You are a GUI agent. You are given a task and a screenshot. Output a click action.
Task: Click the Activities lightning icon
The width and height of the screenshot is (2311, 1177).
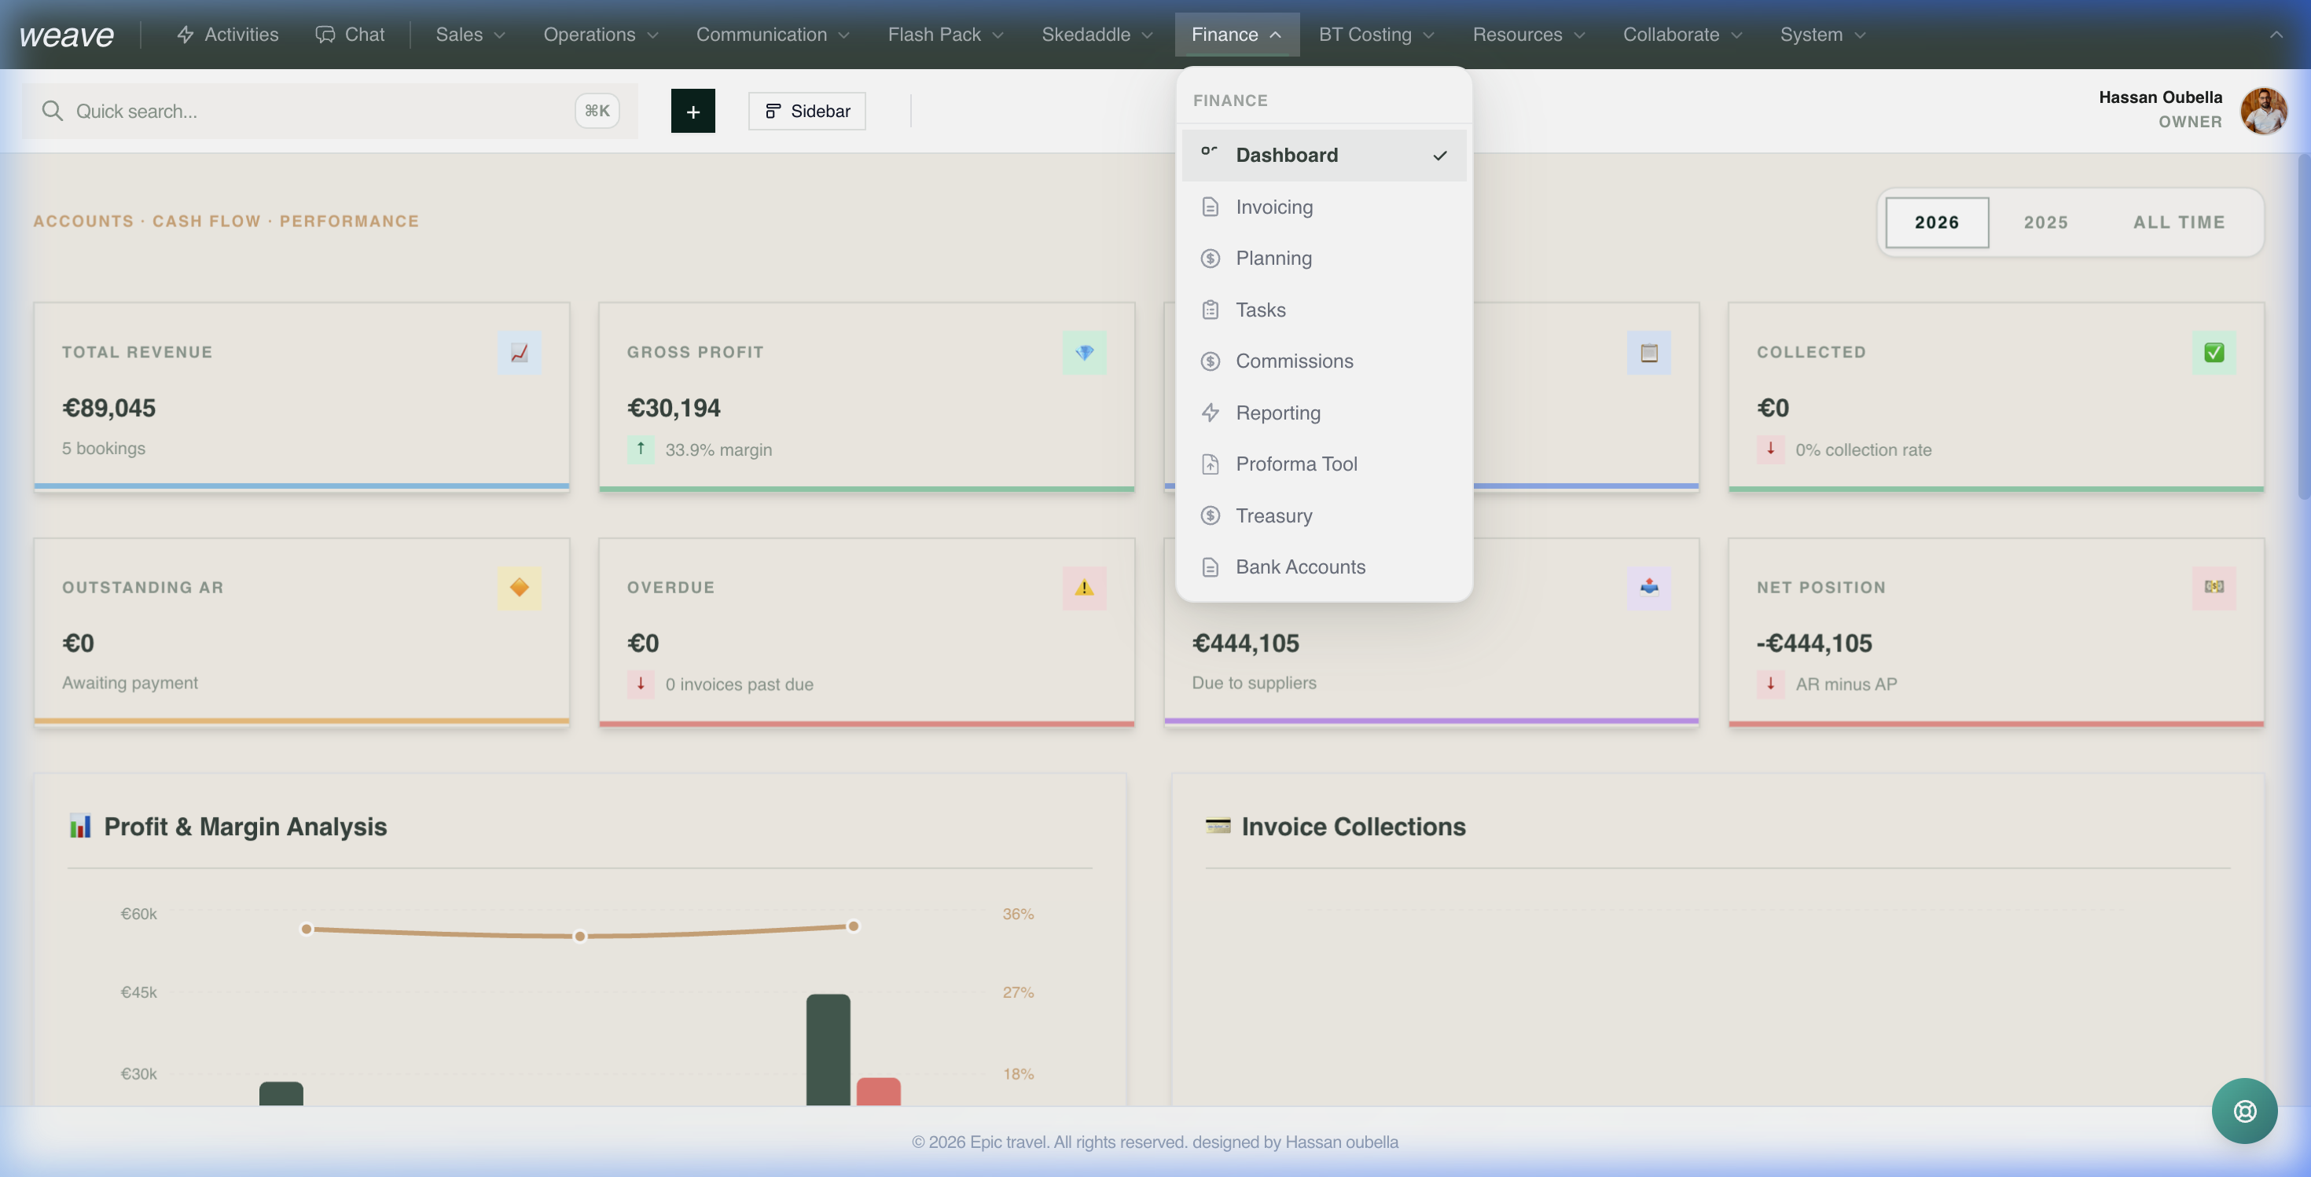point(186,35)
